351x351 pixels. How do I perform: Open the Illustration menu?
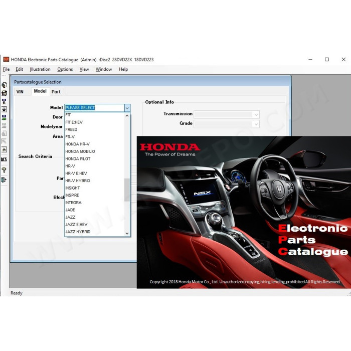(x=40, y=69)
